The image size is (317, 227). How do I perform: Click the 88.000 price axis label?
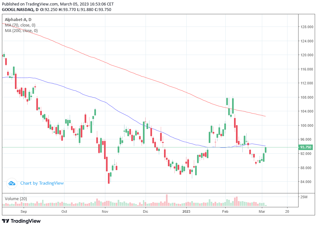(306, 168)
